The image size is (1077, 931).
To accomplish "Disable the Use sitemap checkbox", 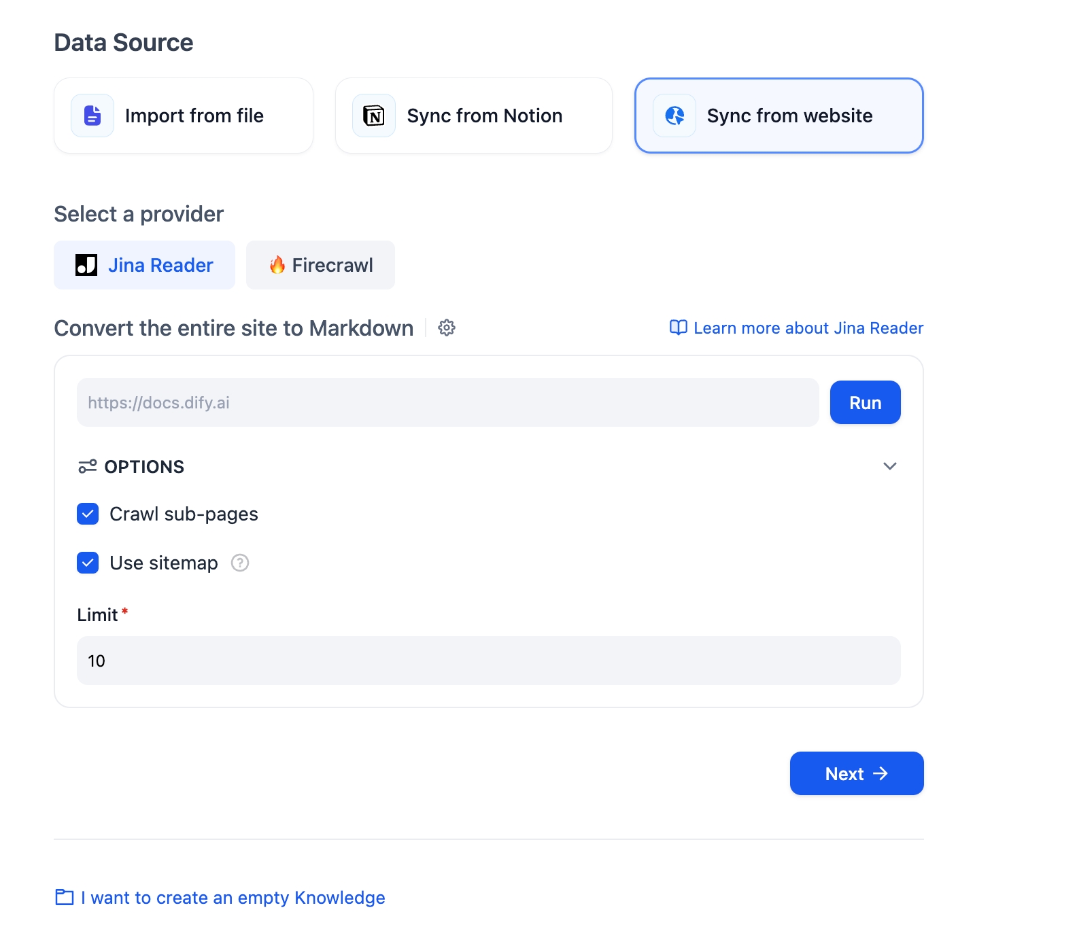I will [88, 563].
